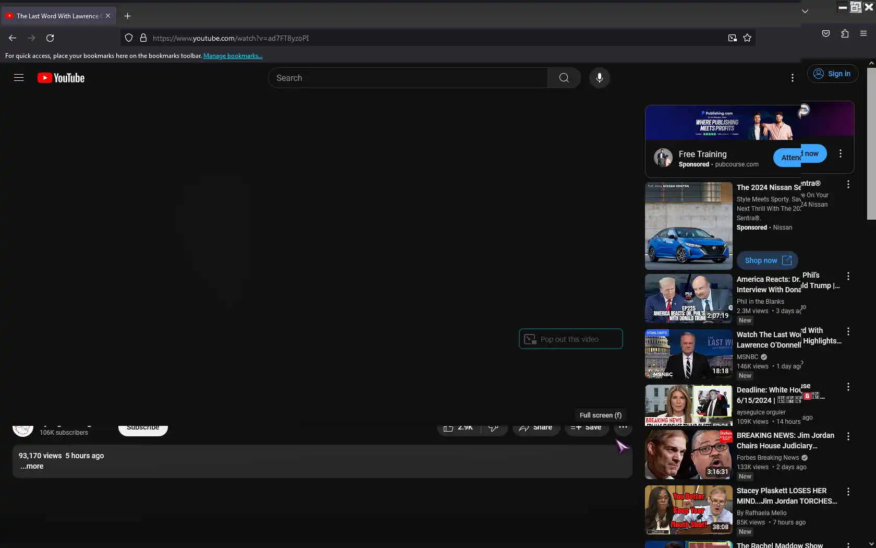Open the Firefox extensions puzzle icon

tap(845, 33)
